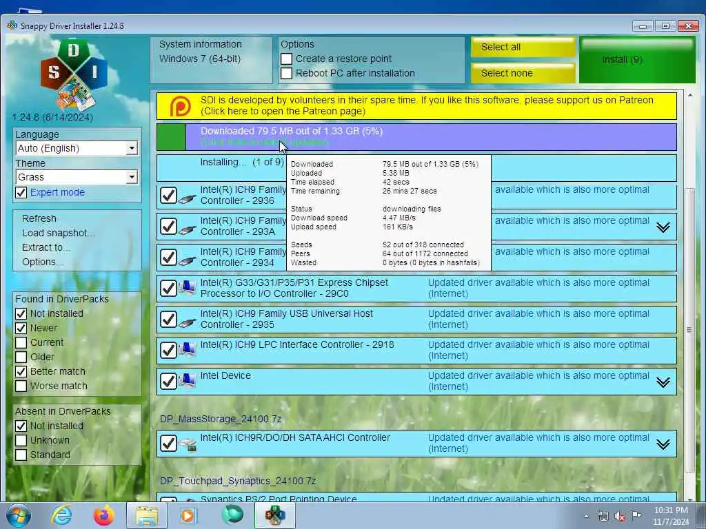
Task: Uncheck Not installed under Absent in DriverPacks
Action: (21, 426)
